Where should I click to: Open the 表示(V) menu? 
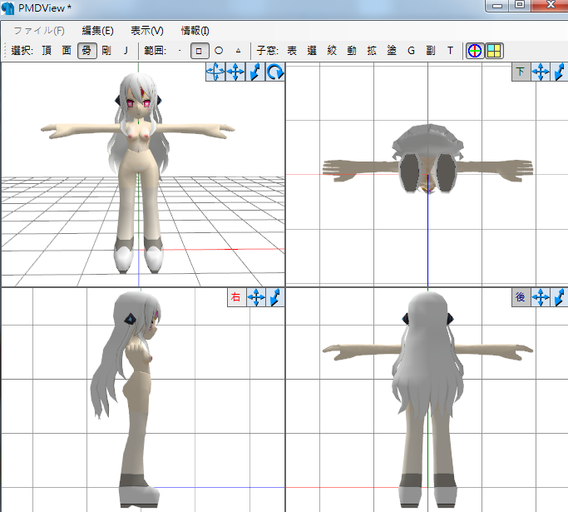[x=147, y=31]
